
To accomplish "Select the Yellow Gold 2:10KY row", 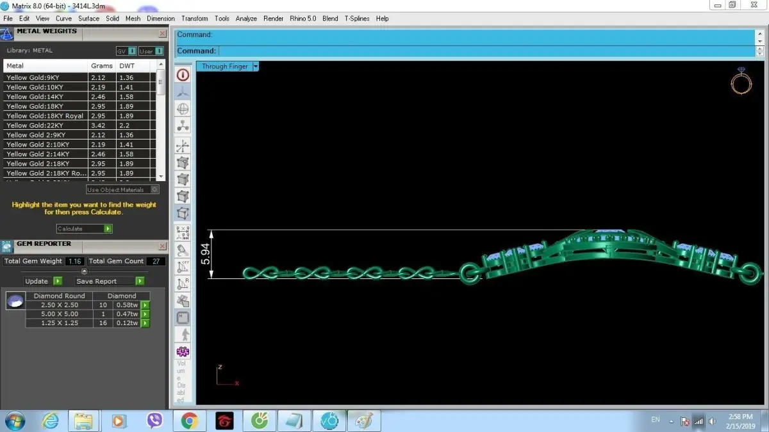I will (79, 145).
